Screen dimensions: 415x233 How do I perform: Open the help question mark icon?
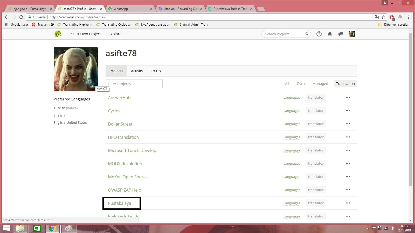pyautogui.click(x=319, y=34)
